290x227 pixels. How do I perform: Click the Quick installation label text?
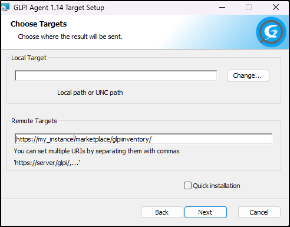coord(216,186)
